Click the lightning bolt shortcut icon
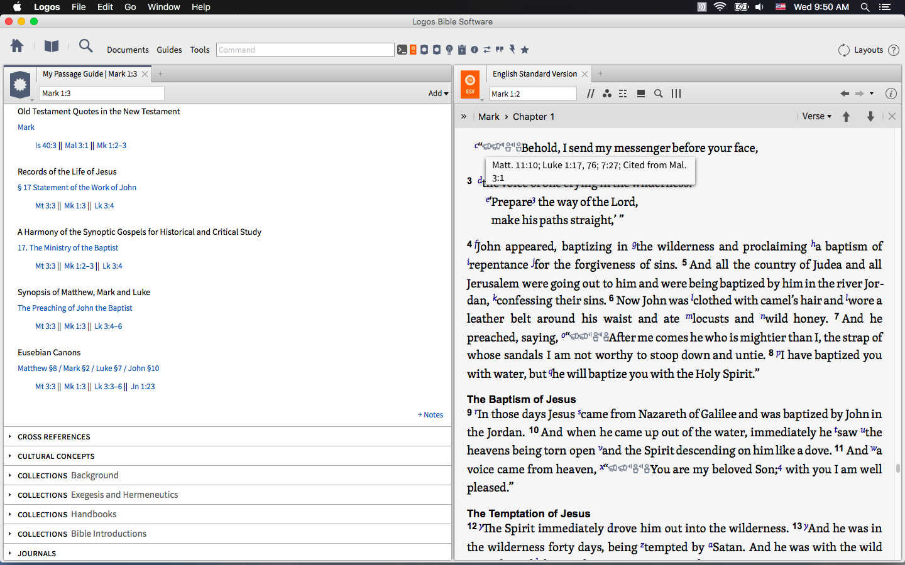905x565 pixels. point(512,50)
